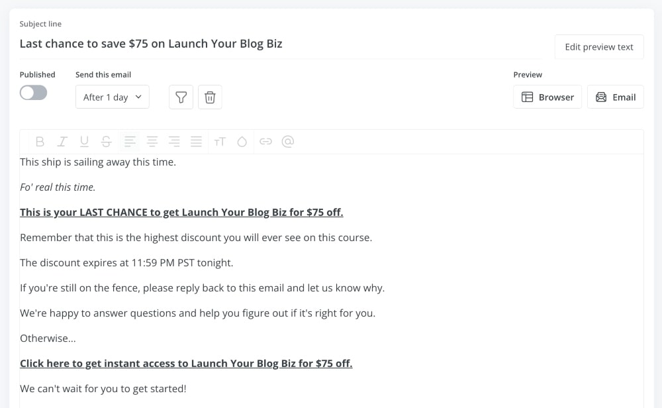Switch to the Browser preview tab
Image resolution: width=662 pixels, height=408 pixels.
click(547, 97)
